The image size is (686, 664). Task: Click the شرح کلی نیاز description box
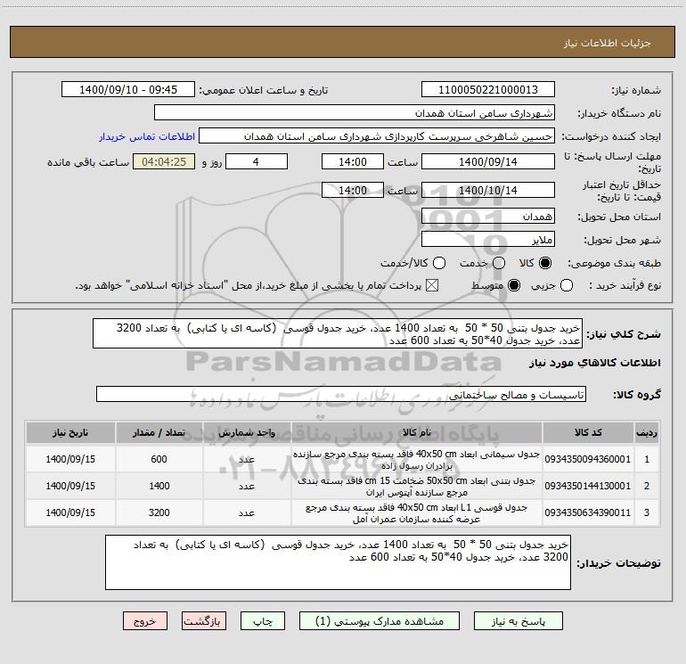[x=338, y=333]
